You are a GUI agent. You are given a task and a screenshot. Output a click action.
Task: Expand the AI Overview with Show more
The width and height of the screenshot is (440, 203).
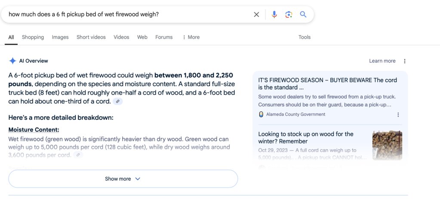tap(123, 179)
